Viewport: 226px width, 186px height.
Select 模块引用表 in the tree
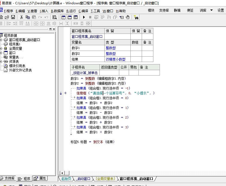(17, 66)
